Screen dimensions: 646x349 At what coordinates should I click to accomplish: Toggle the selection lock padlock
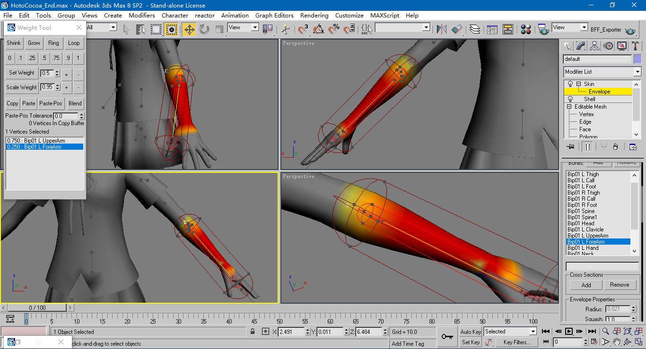tap(253, 332)
